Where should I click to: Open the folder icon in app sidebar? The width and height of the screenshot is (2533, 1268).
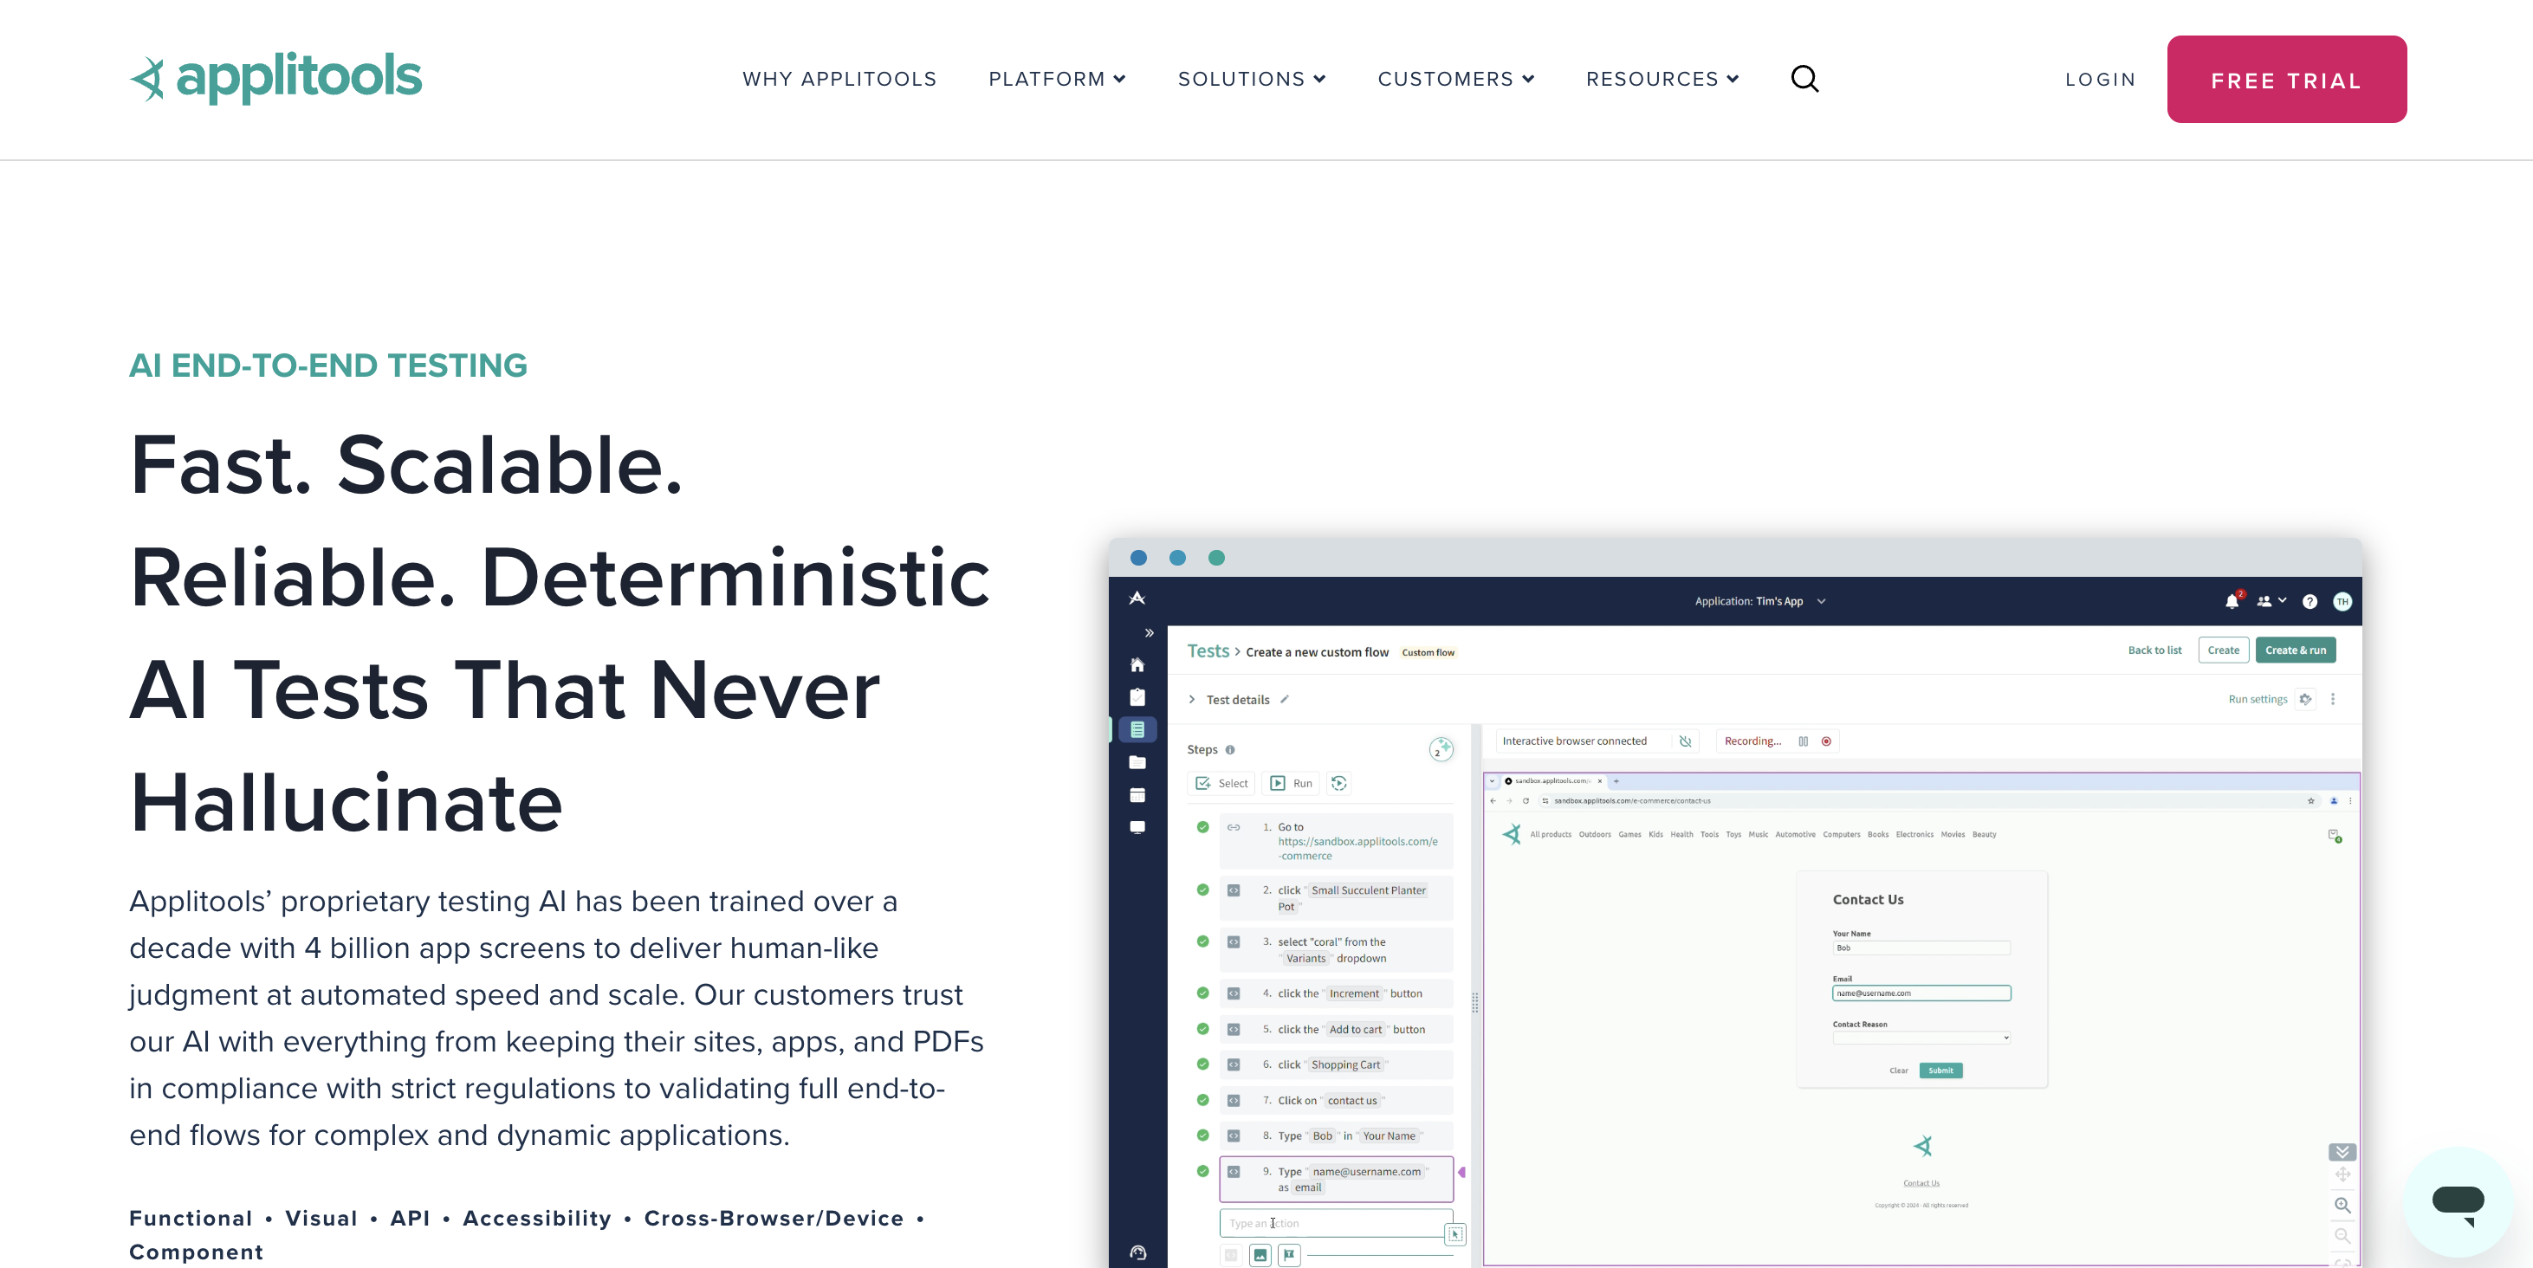point(1137,763)
